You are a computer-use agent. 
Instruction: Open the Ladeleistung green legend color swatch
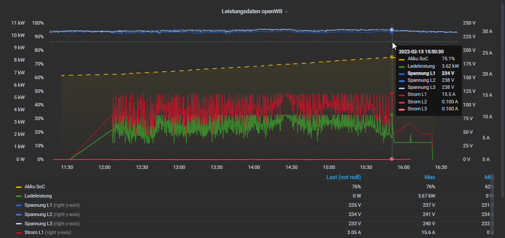[x=19, y=196]
